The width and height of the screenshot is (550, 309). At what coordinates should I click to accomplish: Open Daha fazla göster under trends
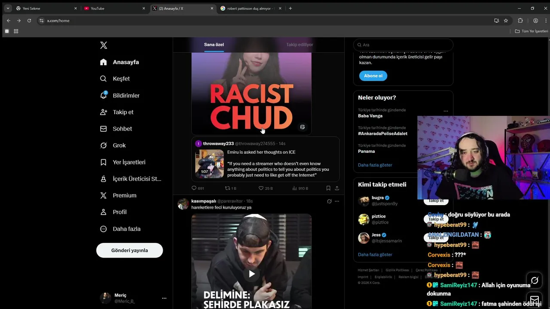[375, 165]
